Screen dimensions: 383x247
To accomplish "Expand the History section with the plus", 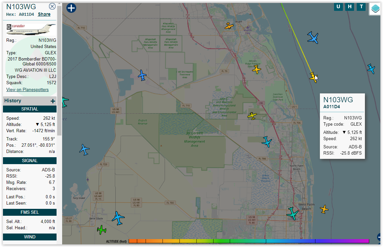I will click(x=53, y=101).
